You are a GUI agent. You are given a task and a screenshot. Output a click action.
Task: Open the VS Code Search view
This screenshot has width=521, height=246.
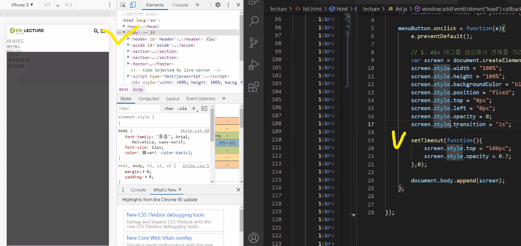[254, 21]
